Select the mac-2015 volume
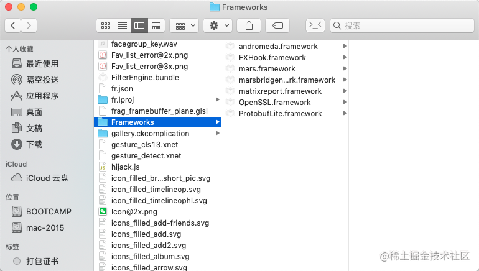The width and height of the screenshot is (479, 271). 45,227
